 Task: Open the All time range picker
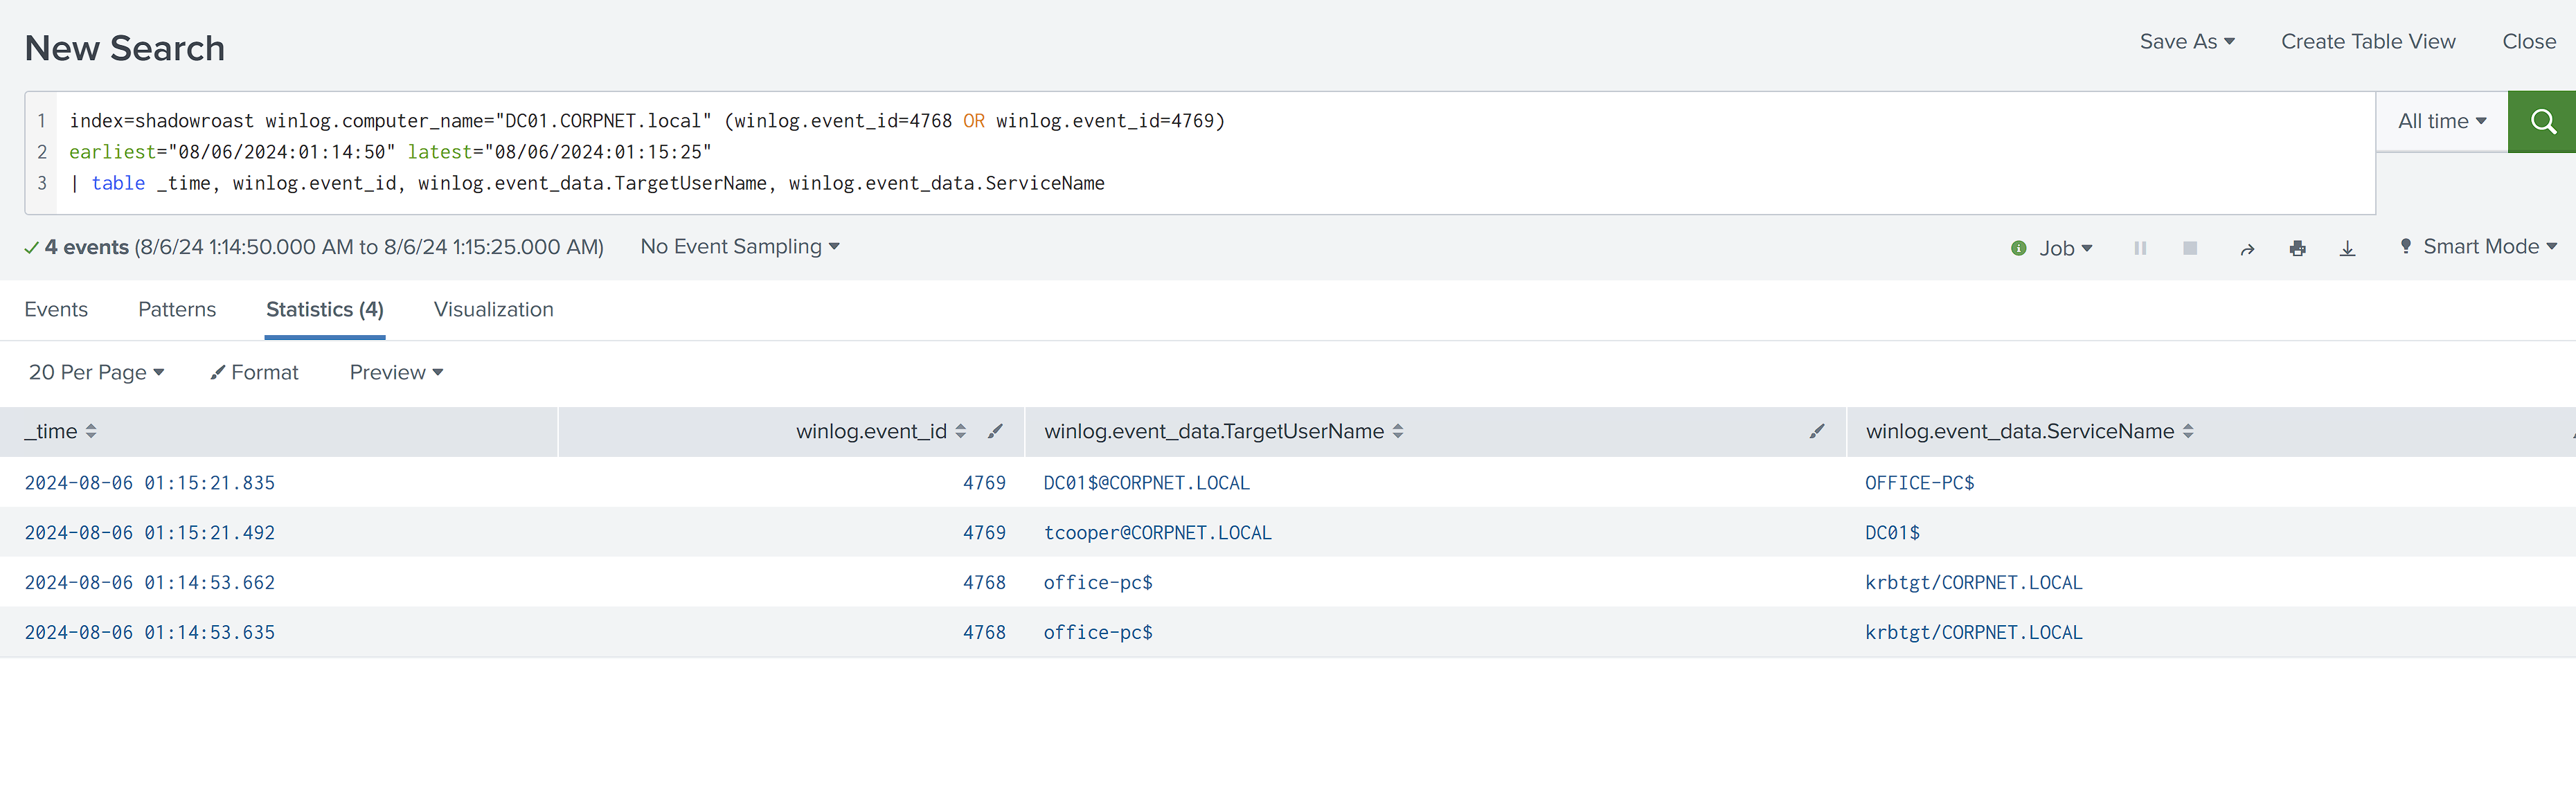pyautogui.click(x=2442, y=122)
